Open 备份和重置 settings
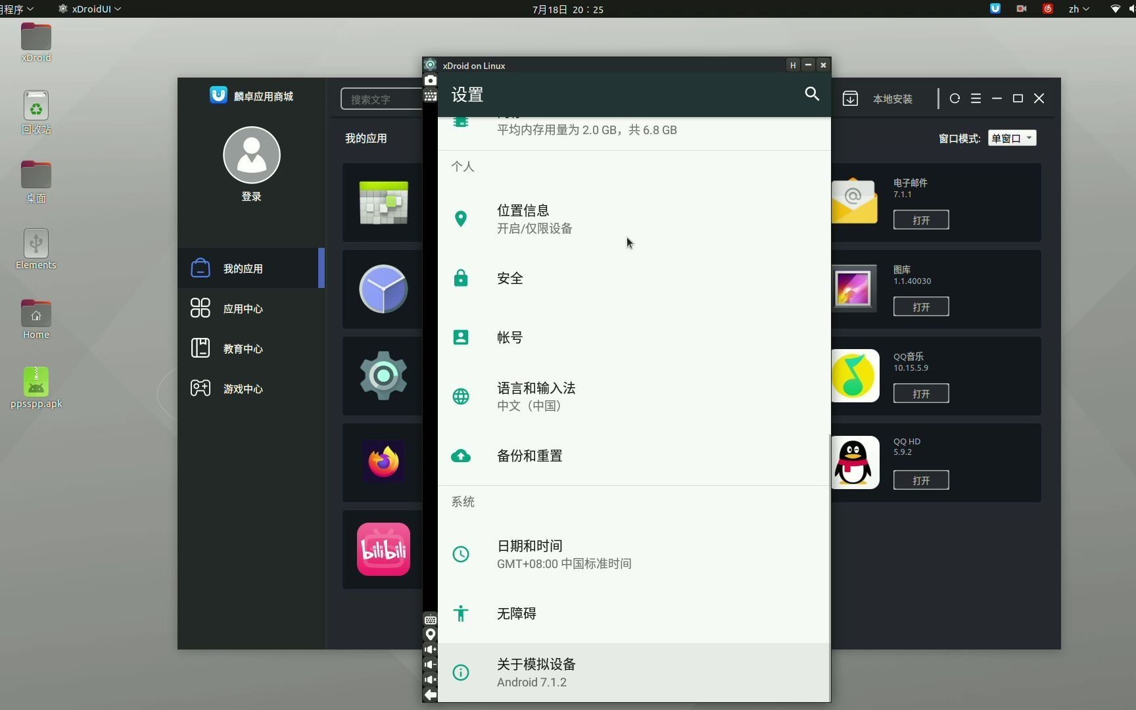 (x=634, y=456)
